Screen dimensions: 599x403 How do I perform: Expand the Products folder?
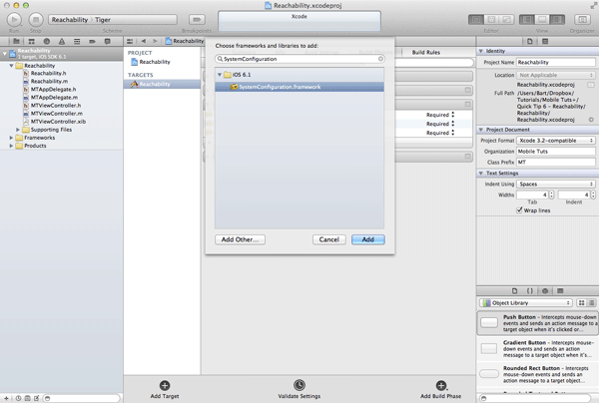coord(11,146)
